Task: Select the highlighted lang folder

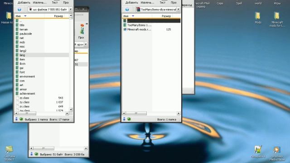Action: point(42,55)
